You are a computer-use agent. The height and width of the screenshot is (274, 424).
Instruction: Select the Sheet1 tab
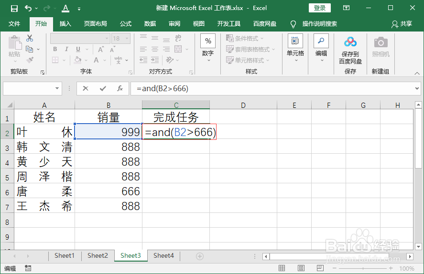tap(65, 256)
